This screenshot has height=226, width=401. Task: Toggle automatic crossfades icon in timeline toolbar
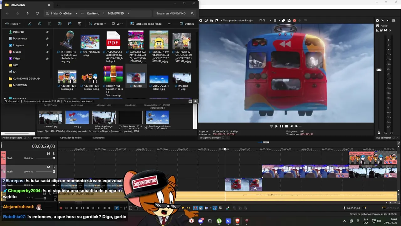201,208
